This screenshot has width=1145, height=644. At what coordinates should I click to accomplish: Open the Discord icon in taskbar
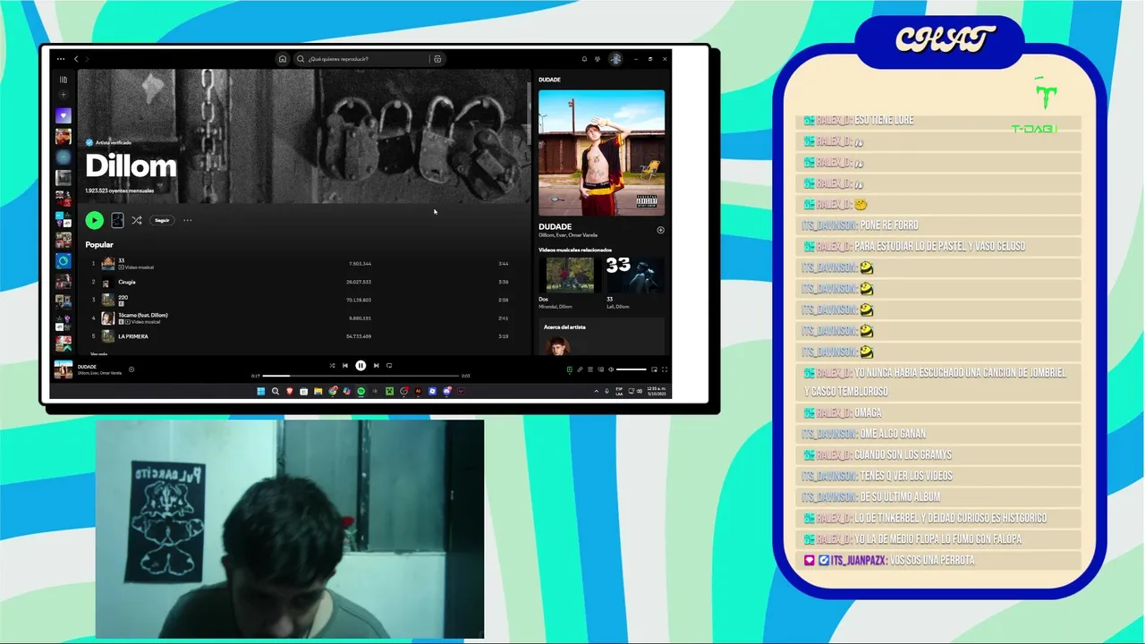coord(447,391)
